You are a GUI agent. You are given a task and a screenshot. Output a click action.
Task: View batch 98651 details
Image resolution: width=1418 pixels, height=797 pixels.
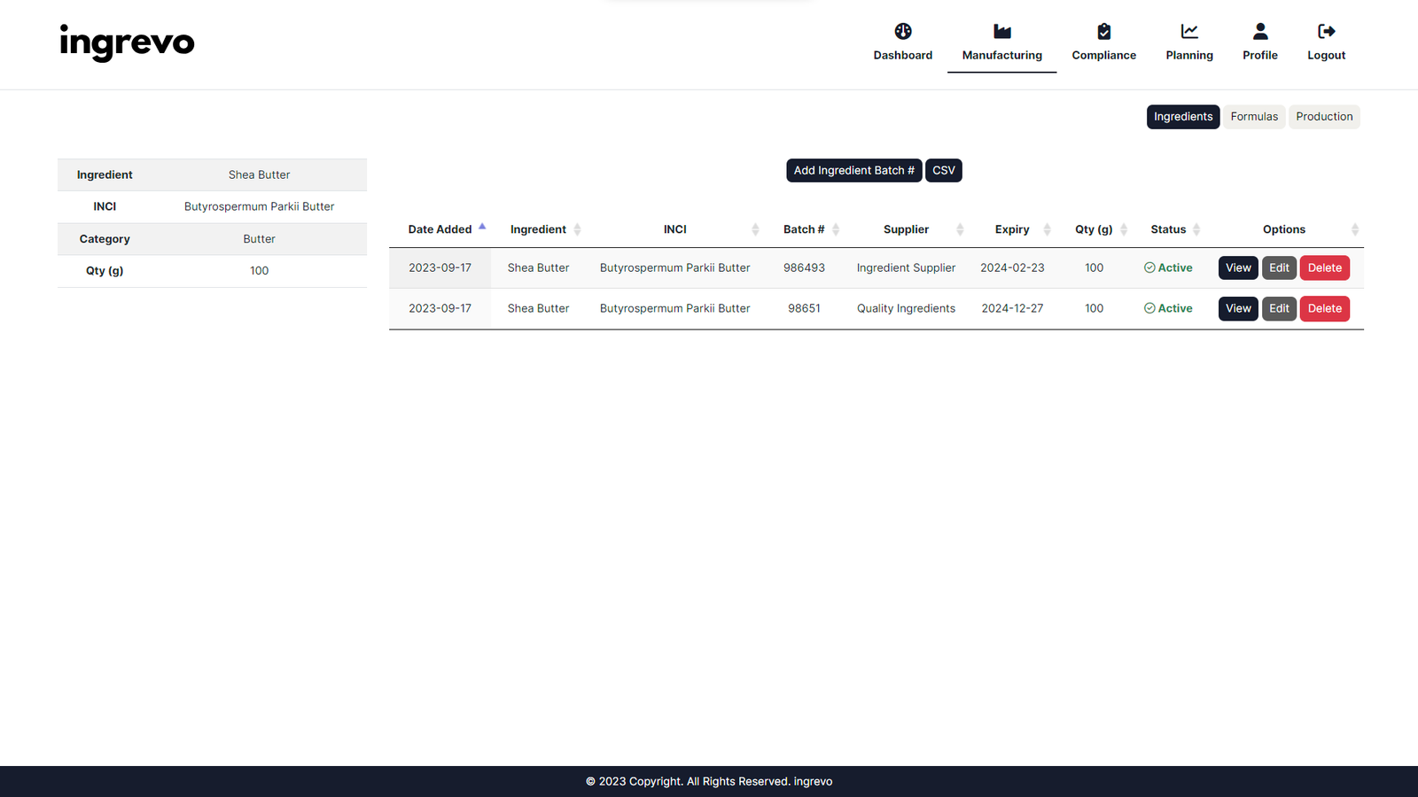tap(1238, 308)
